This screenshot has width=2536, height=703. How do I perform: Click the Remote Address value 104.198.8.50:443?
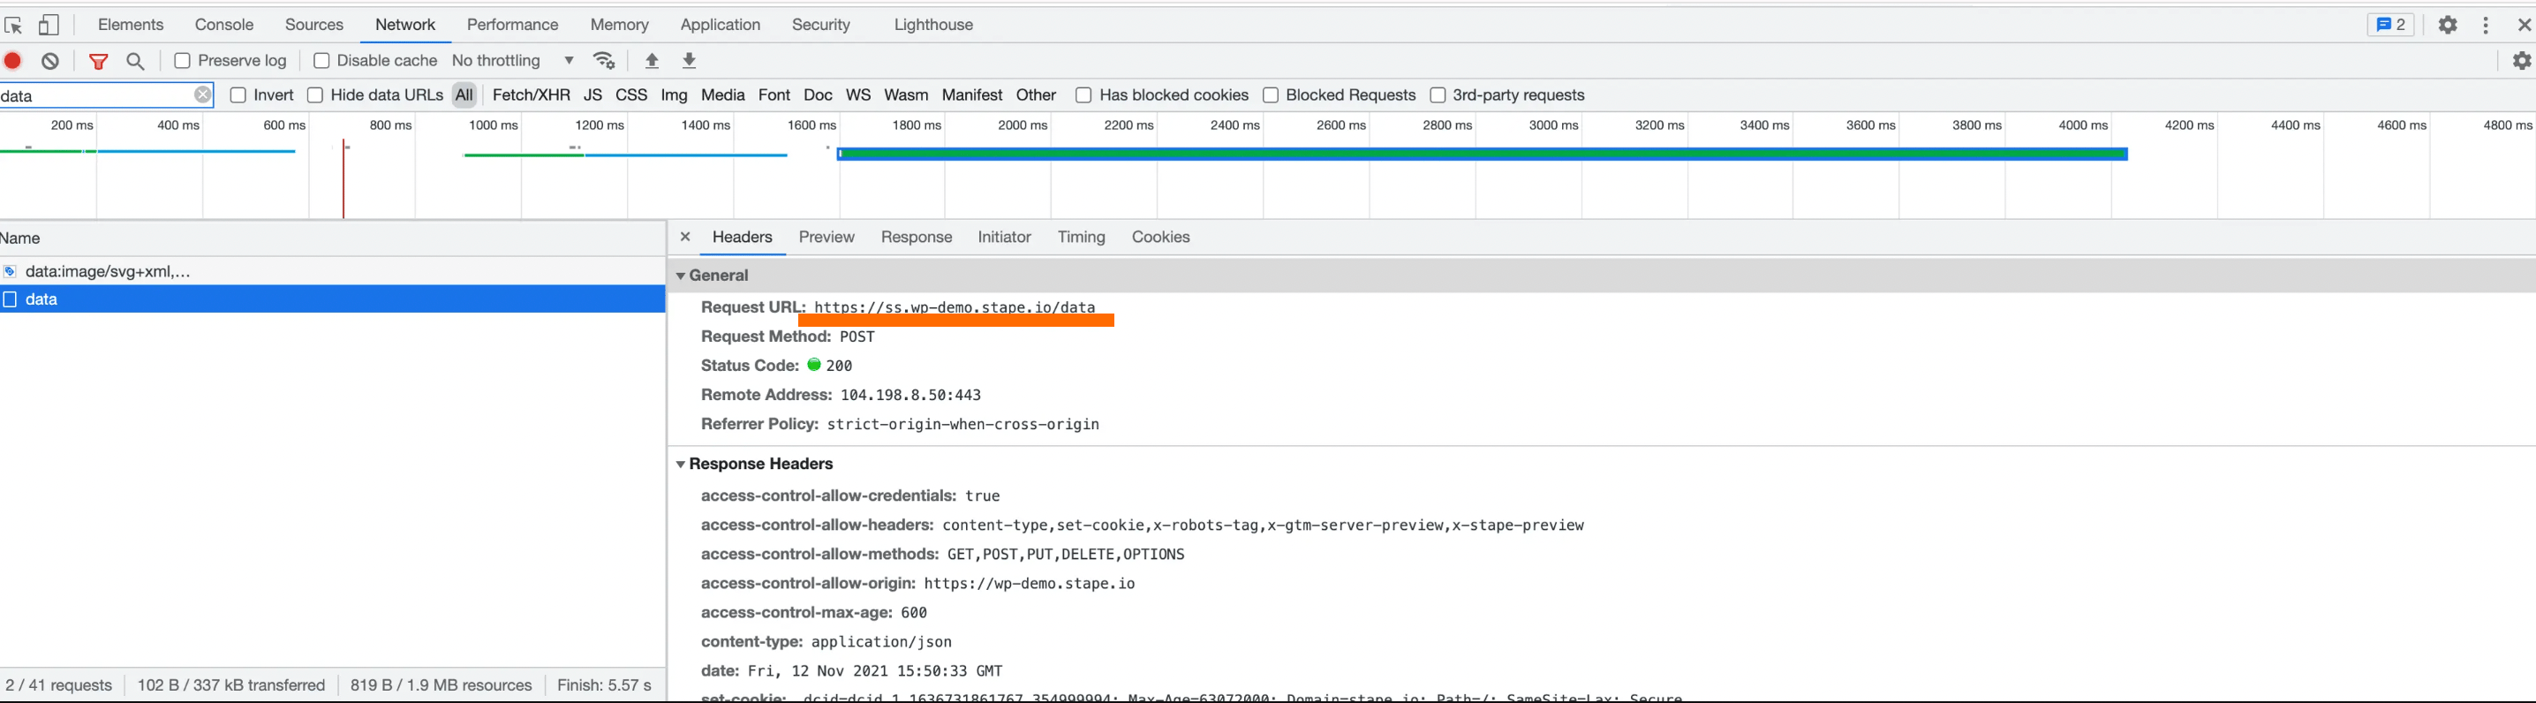[910, 395]
